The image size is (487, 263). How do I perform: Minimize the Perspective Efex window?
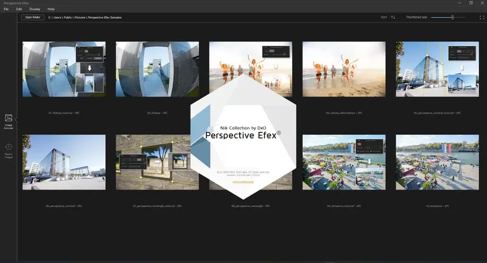pos(460,3)
